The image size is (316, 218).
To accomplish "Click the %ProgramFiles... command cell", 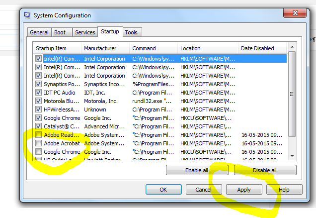I will 153,84.
